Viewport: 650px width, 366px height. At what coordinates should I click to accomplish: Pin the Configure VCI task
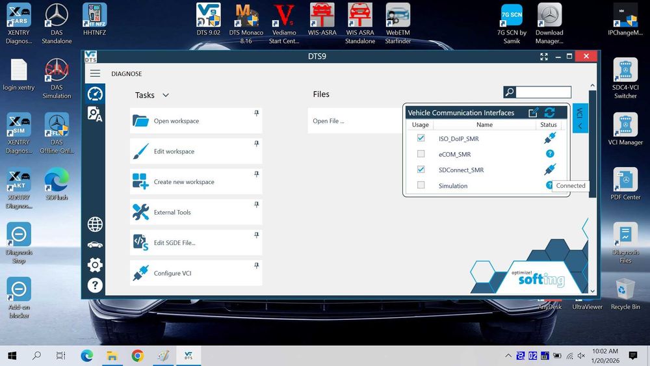(256, 265)
